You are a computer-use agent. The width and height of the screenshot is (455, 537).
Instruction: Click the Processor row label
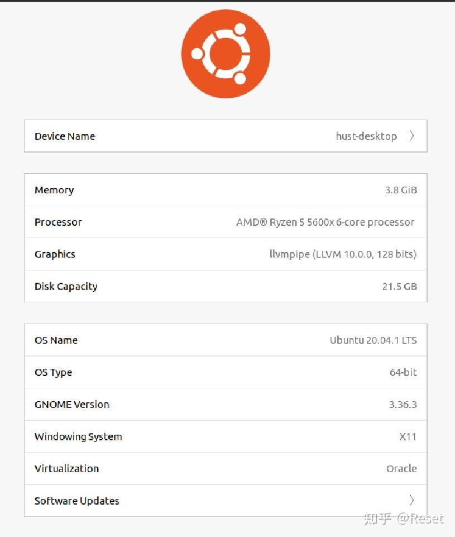pos(58,222)
